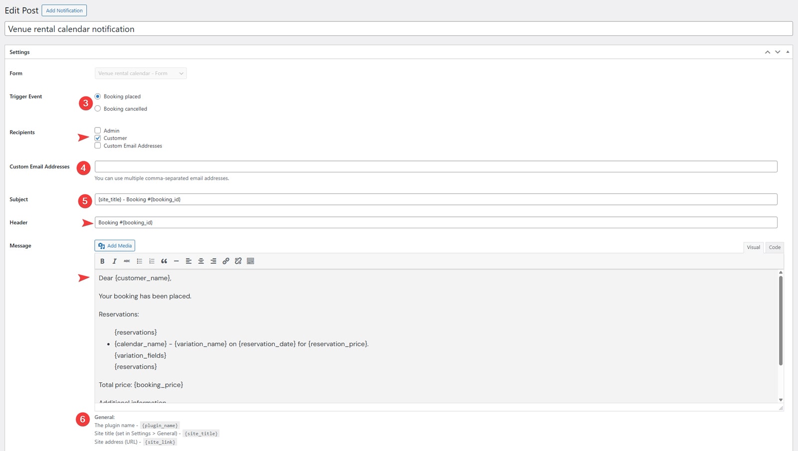Check the Custom Email Addresses option

pyautogui.click(x=98, y=146)
